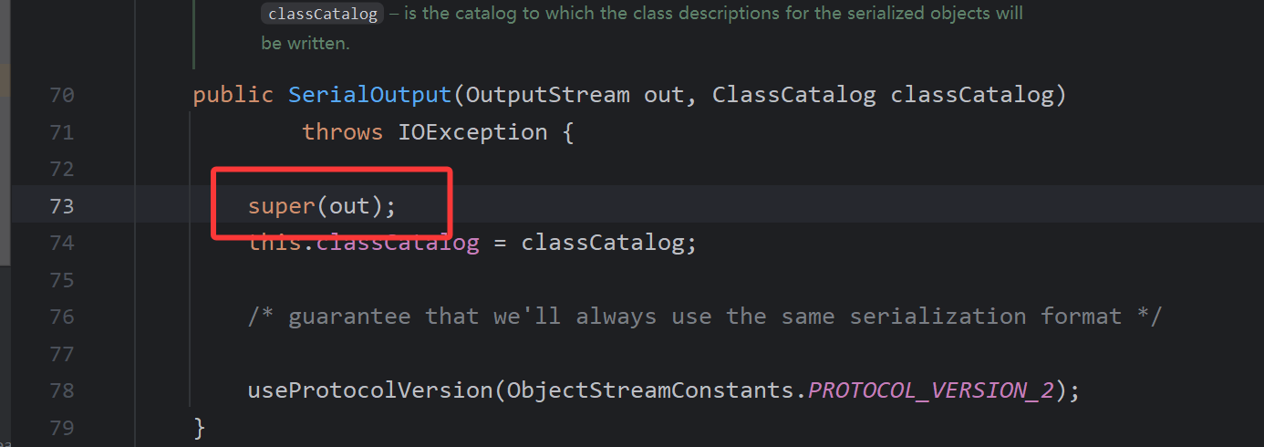Click the throws keyword on line 71

coord(342,132)
